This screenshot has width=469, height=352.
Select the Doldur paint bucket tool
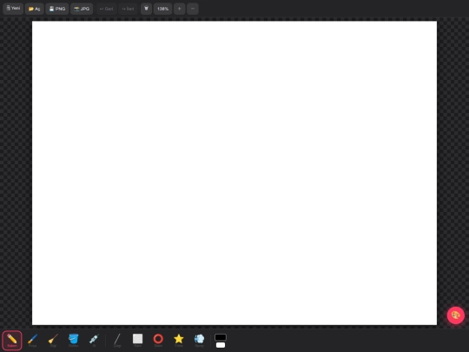coord(74,341)
